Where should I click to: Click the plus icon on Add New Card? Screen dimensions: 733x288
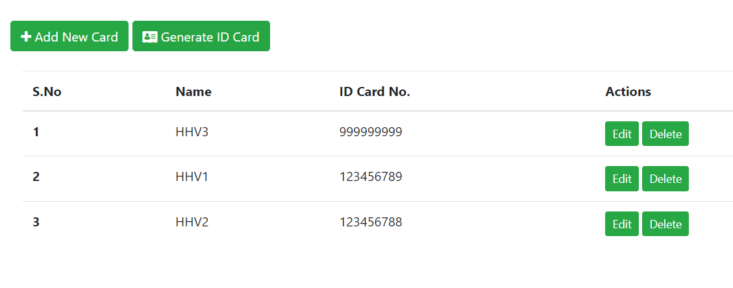(26, 37)
